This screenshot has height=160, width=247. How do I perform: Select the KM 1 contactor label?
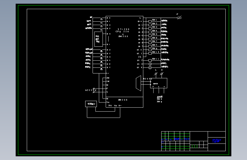154,20
